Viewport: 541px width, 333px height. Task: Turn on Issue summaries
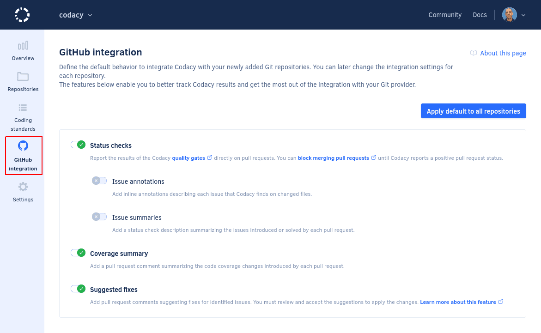point(99,217)
